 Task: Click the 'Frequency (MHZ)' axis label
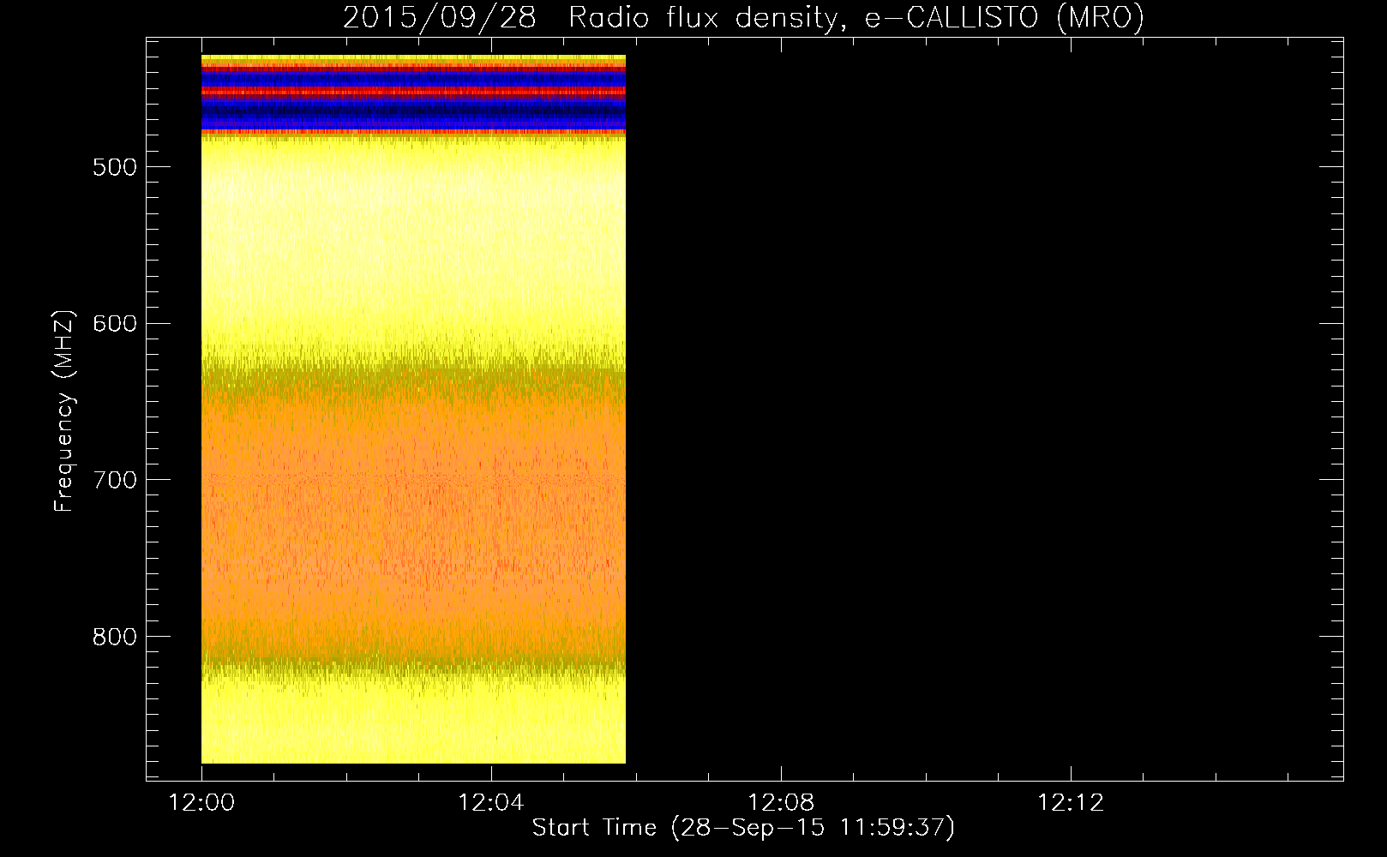[x=63, y=411]
